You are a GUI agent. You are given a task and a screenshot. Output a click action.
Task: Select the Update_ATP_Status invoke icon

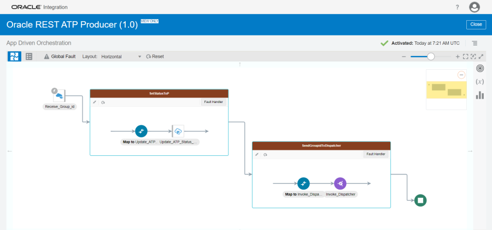pos(178,131)
